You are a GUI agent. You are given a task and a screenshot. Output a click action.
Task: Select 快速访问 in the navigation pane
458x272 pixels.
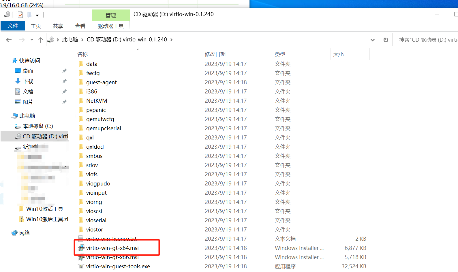click(x=30, y=61)
